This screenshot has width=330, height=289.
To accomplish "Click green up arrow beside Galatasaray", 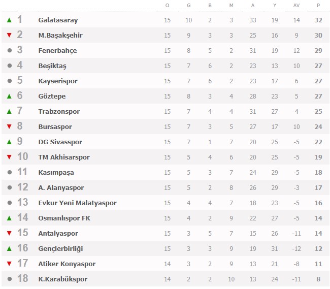I will 9,20.
